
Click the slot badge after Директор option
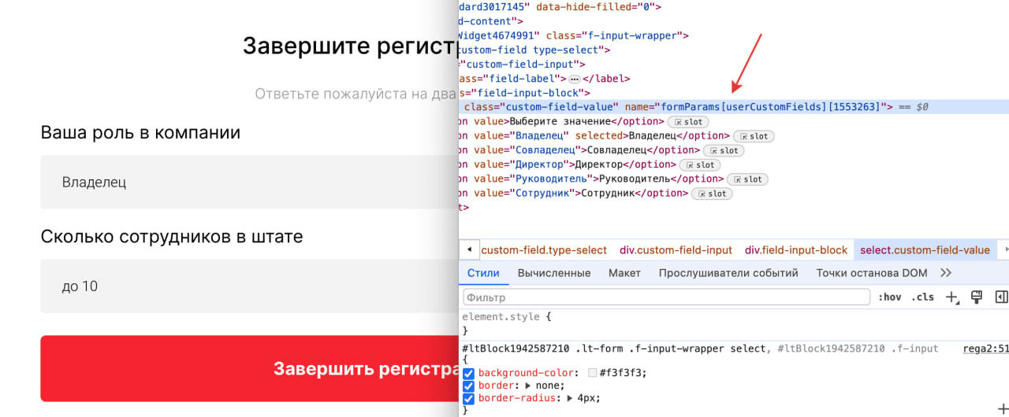[700, 164]
